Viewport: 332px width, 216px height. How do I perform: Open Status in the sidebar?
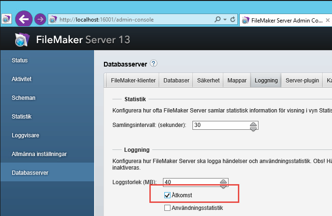pos(20,60)
